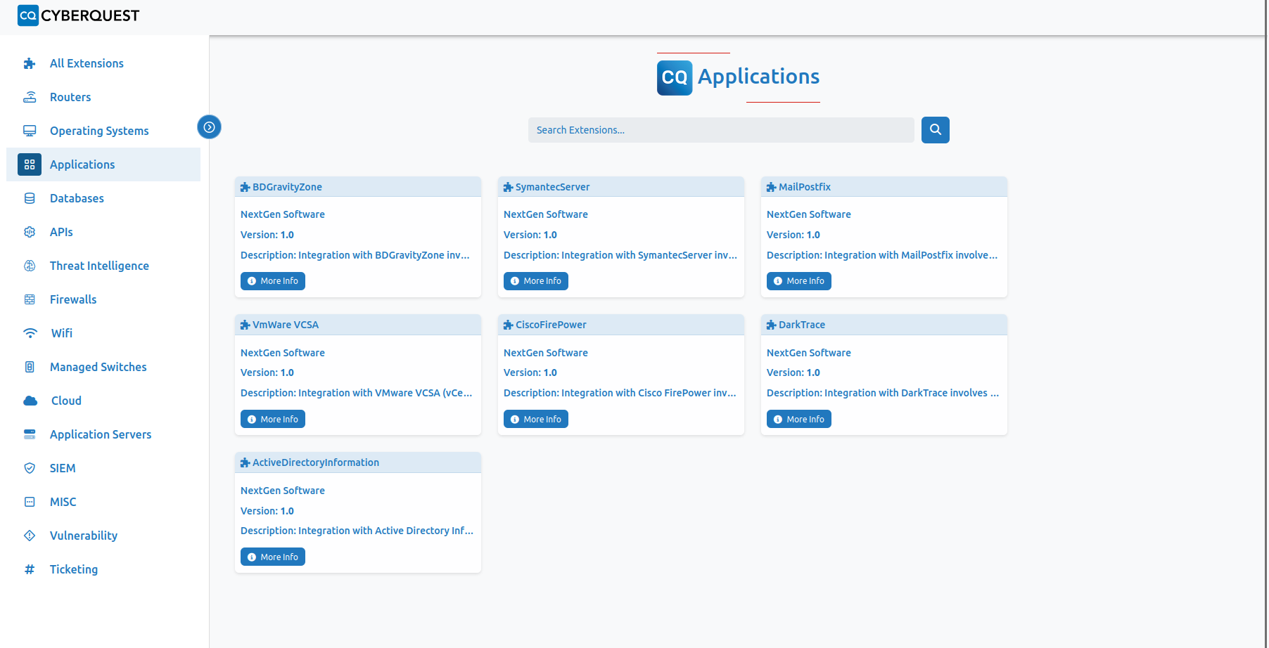Click the Search Extensions input field

720,130
